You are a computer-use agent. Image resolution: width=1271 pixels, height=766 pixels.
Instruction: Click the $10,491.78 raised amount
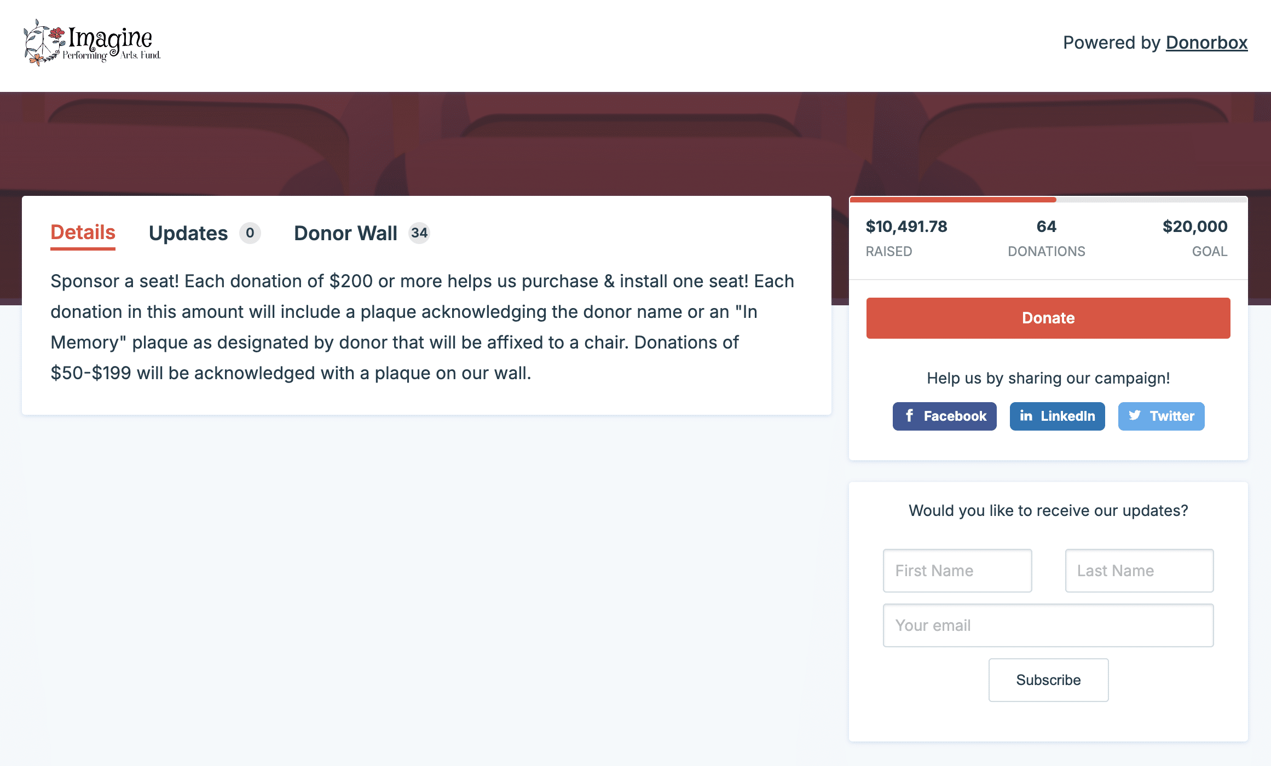point(906,227)
